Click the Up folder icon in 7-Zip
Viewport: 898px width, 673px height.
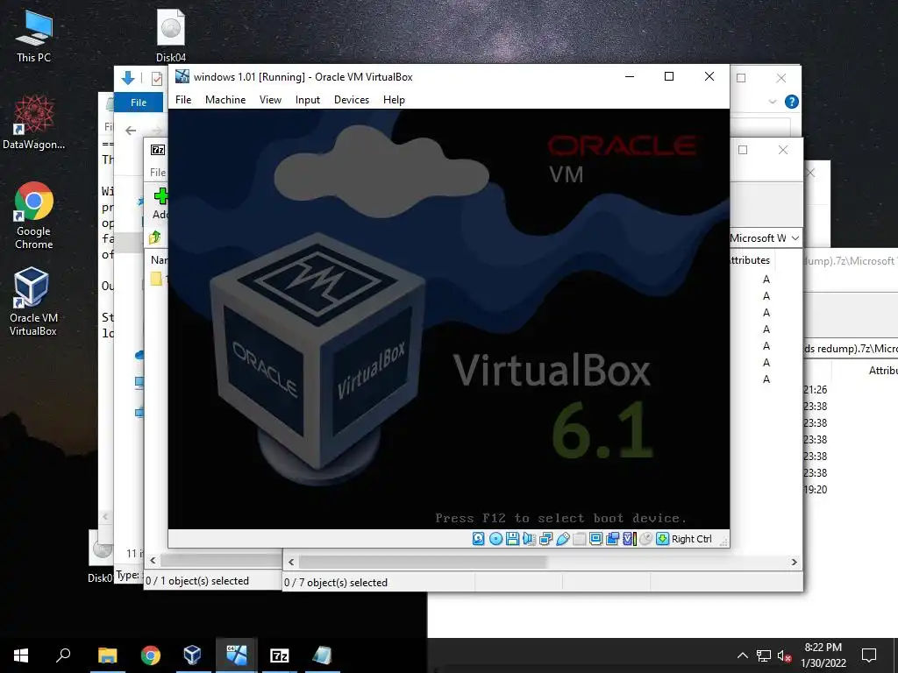pyautogui.click(x=155, y=237)
